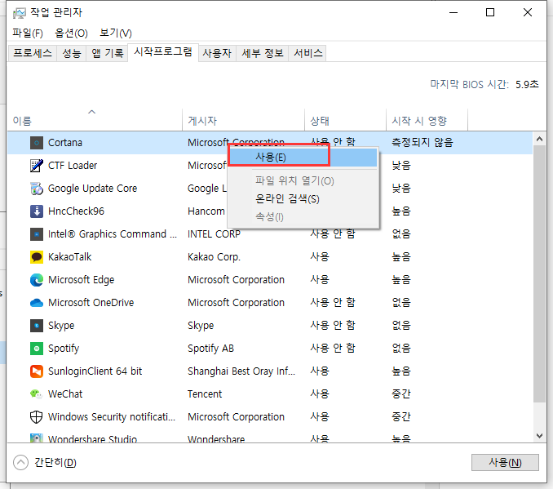Click the Shanghai Best Oray publisher cell
This screenshot has height=489, width=553.
click(x=241, y=371)
